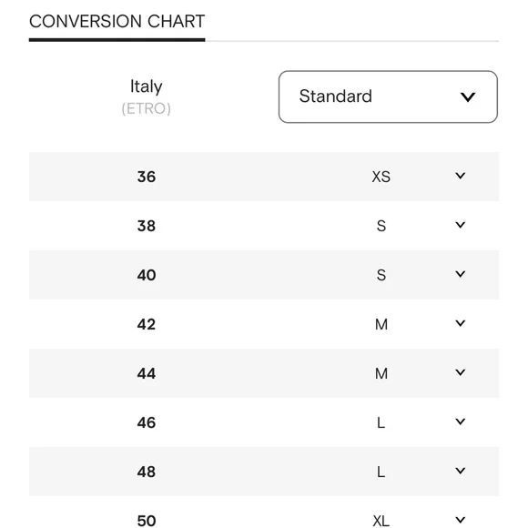The image size is (528, 528).
Task: Select the Italy size 48 cell
Action: pos(147,472)
